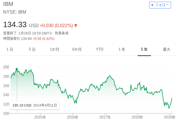
Task: Click the IBM company name heading
Action: point(8,4)
